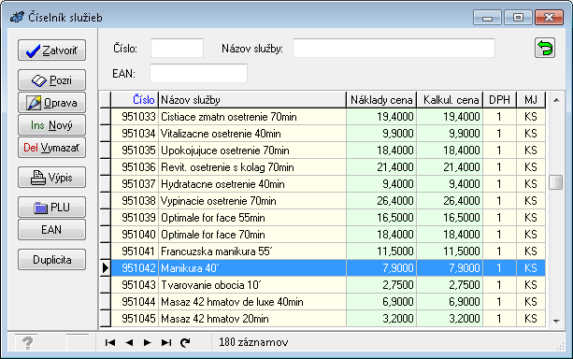
Task: Go to previous record arrow
Action: [x=129, y=342]
